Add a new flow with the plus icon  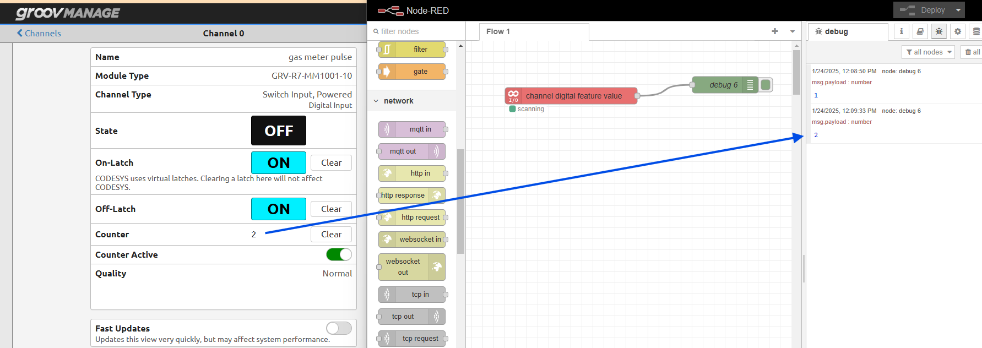pos(775,31)
